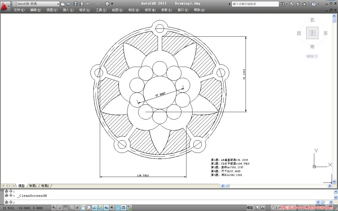Expand the arrow left of the search box

coord(229,4)
